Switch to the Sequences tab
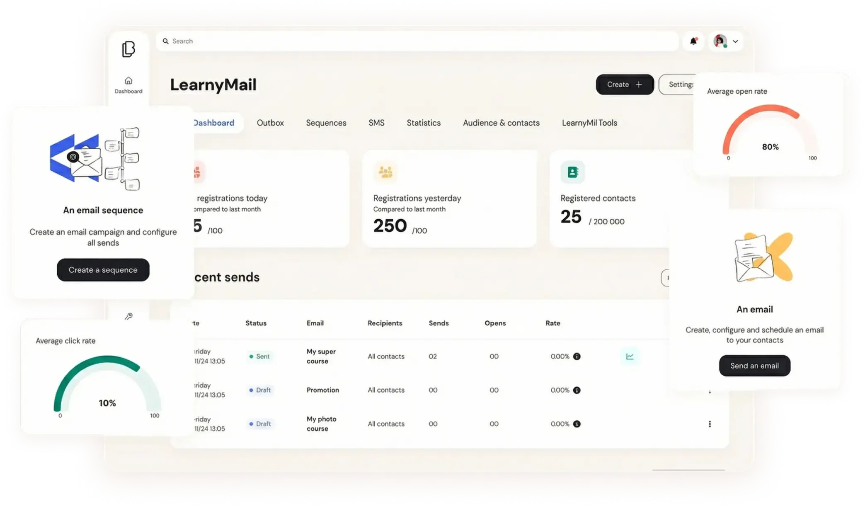The image size is (865, 507). (x=326, y=123)
